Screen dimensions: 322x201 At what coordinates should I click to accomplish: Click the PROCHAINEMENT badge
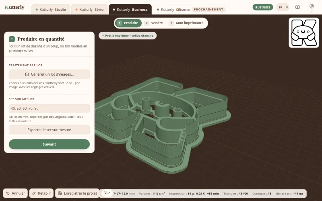[x=208, y=9]
